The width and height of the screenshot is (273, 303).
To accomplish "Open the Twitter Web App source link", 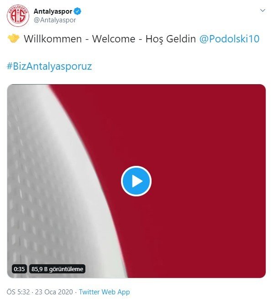I will [105, 292].
